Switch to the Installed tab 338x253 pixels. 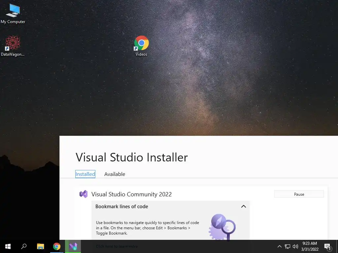point(85,174)
